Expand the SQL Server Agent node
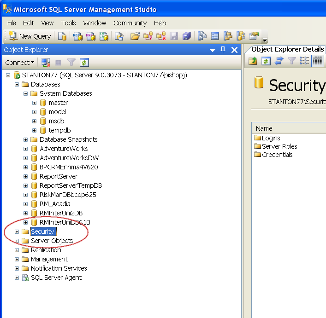Image resolution: width=326 pixels, height=318 pixels. pyautogui.click(x=17, y=278)
